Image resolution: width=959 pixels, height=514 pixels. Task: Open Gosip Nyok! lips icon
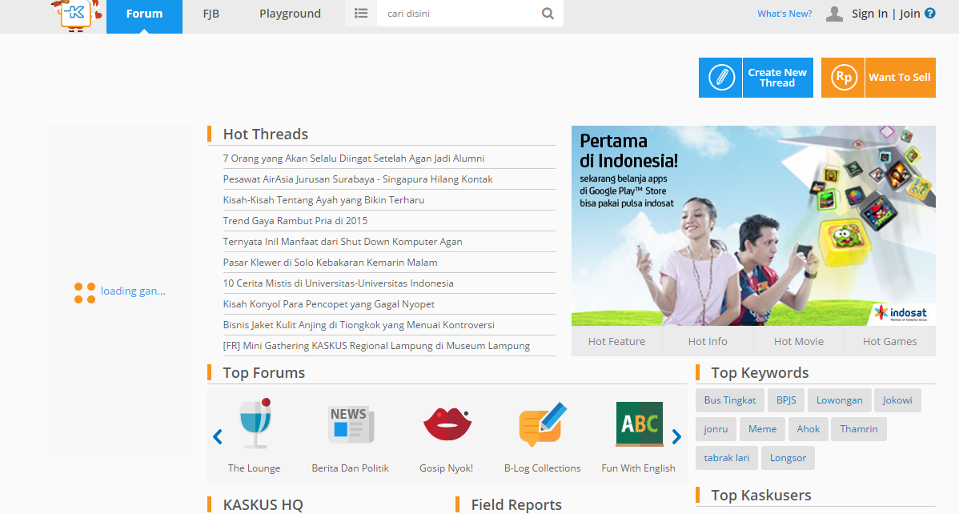tap(447, 424)
